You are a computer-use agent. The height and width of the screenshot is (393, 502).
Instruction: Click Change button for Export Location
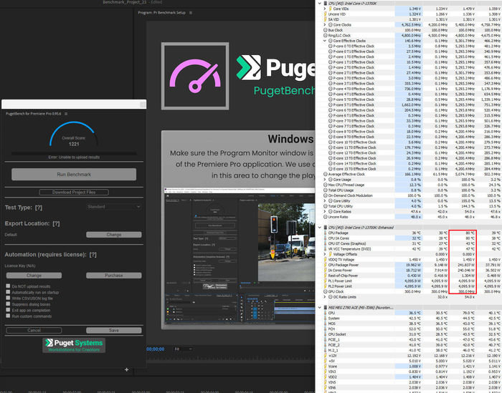113,235
